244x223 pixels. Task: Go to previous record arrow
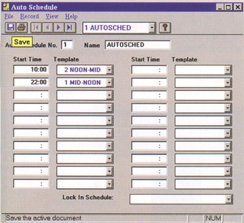coord(48,27)
